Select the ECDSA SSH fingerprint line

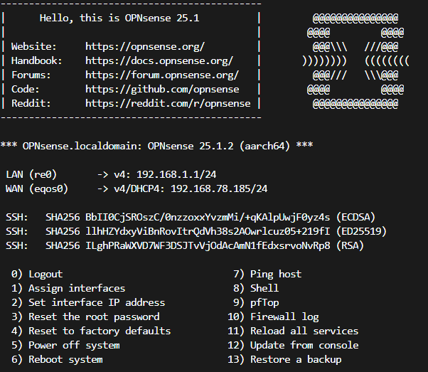191,217
